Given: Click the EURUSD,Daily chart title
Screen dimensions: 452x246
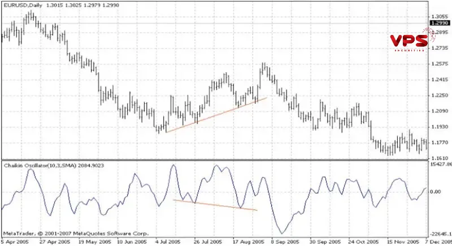Looking at the screenshot, I should pos(23,4).
